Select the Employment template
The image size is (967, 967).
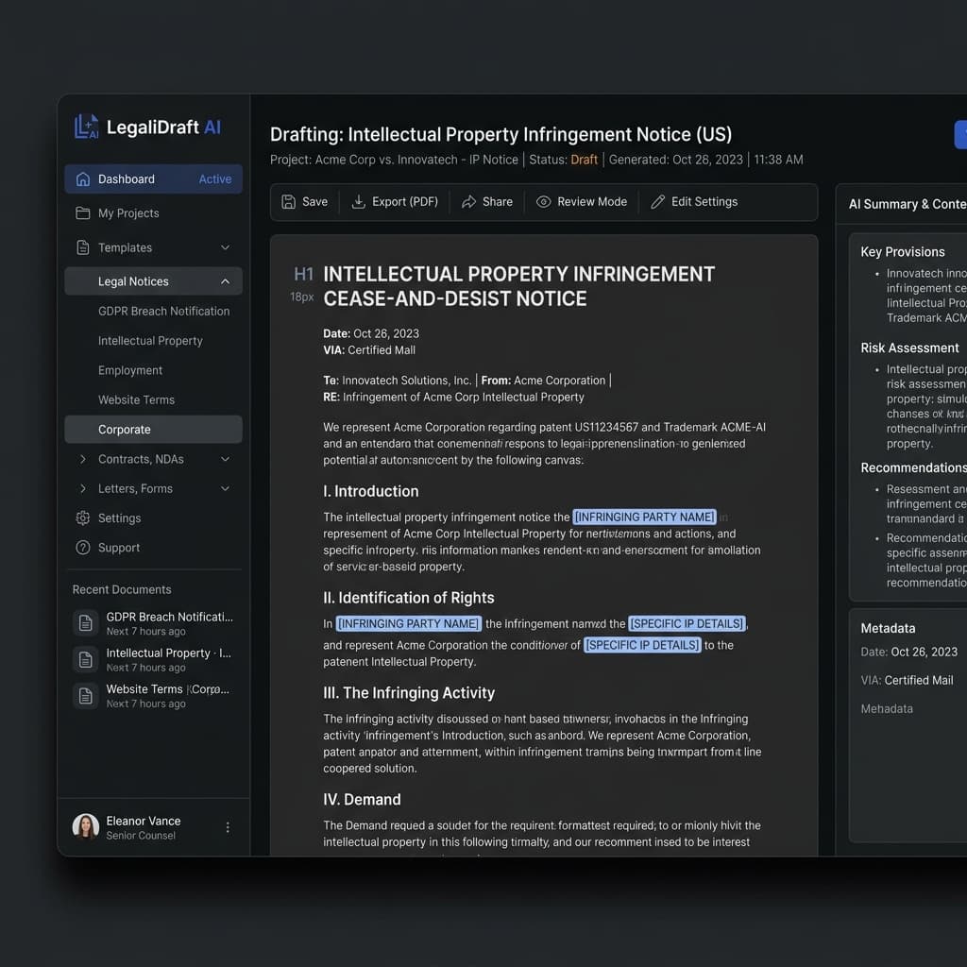click(130, 370)
